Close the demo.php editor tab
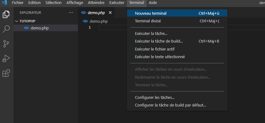The height and width of the screenshot is (123, 265). [x=110, y=13]
